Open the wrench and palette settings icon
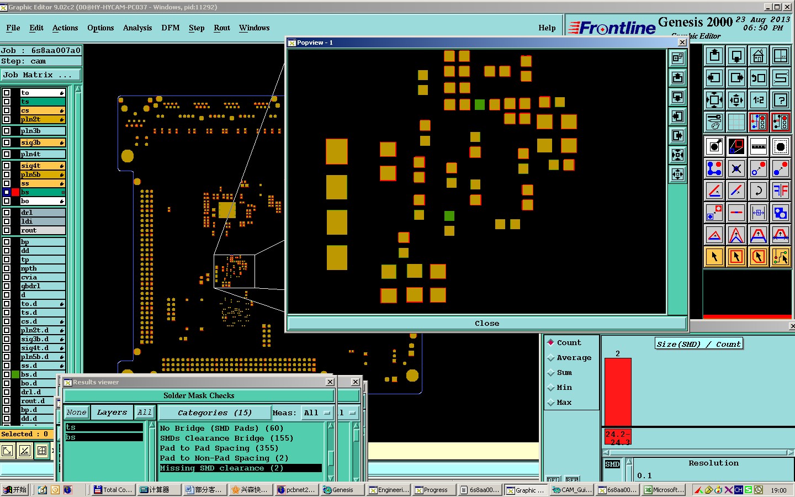795x497 pixels. [x=714, y=122]
